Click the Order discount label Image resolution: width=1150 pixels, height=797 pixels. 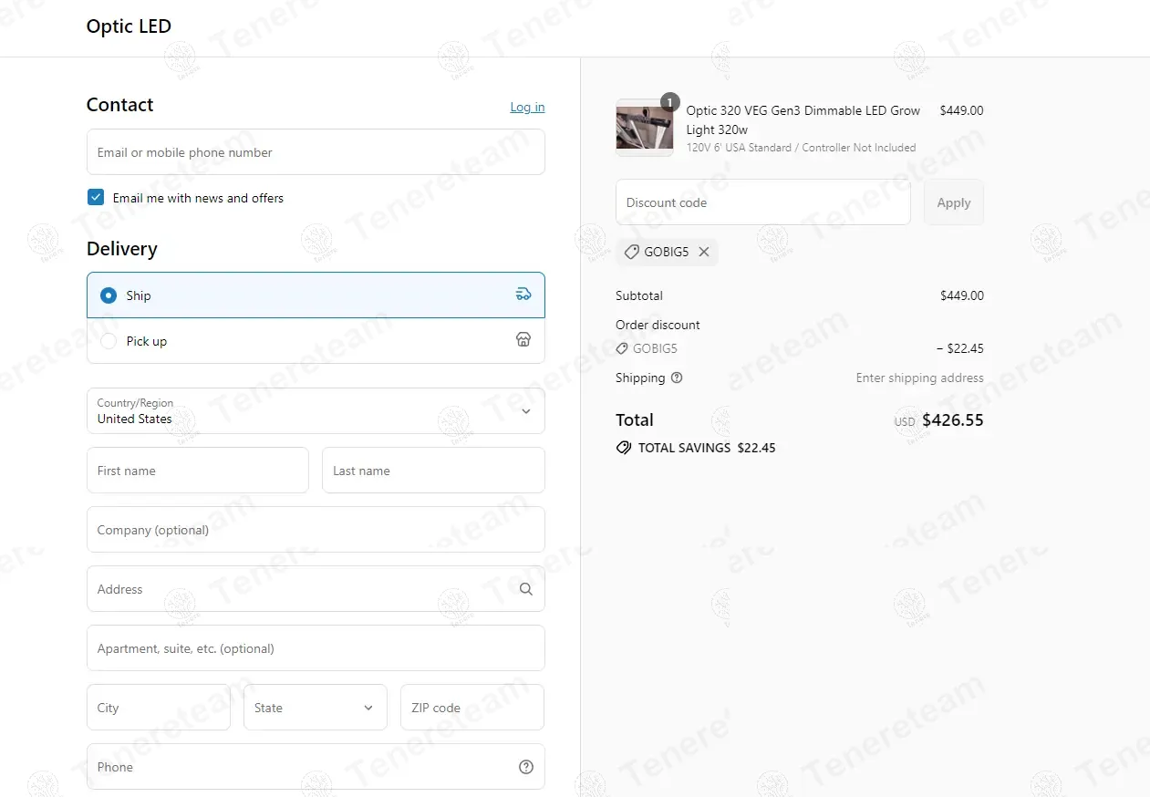pyautogui.click(x=658, y=325)
